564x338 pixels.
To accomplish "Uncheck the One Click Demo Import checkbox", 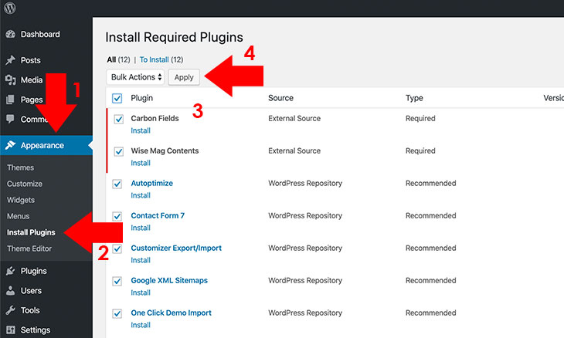I will 117,313.
